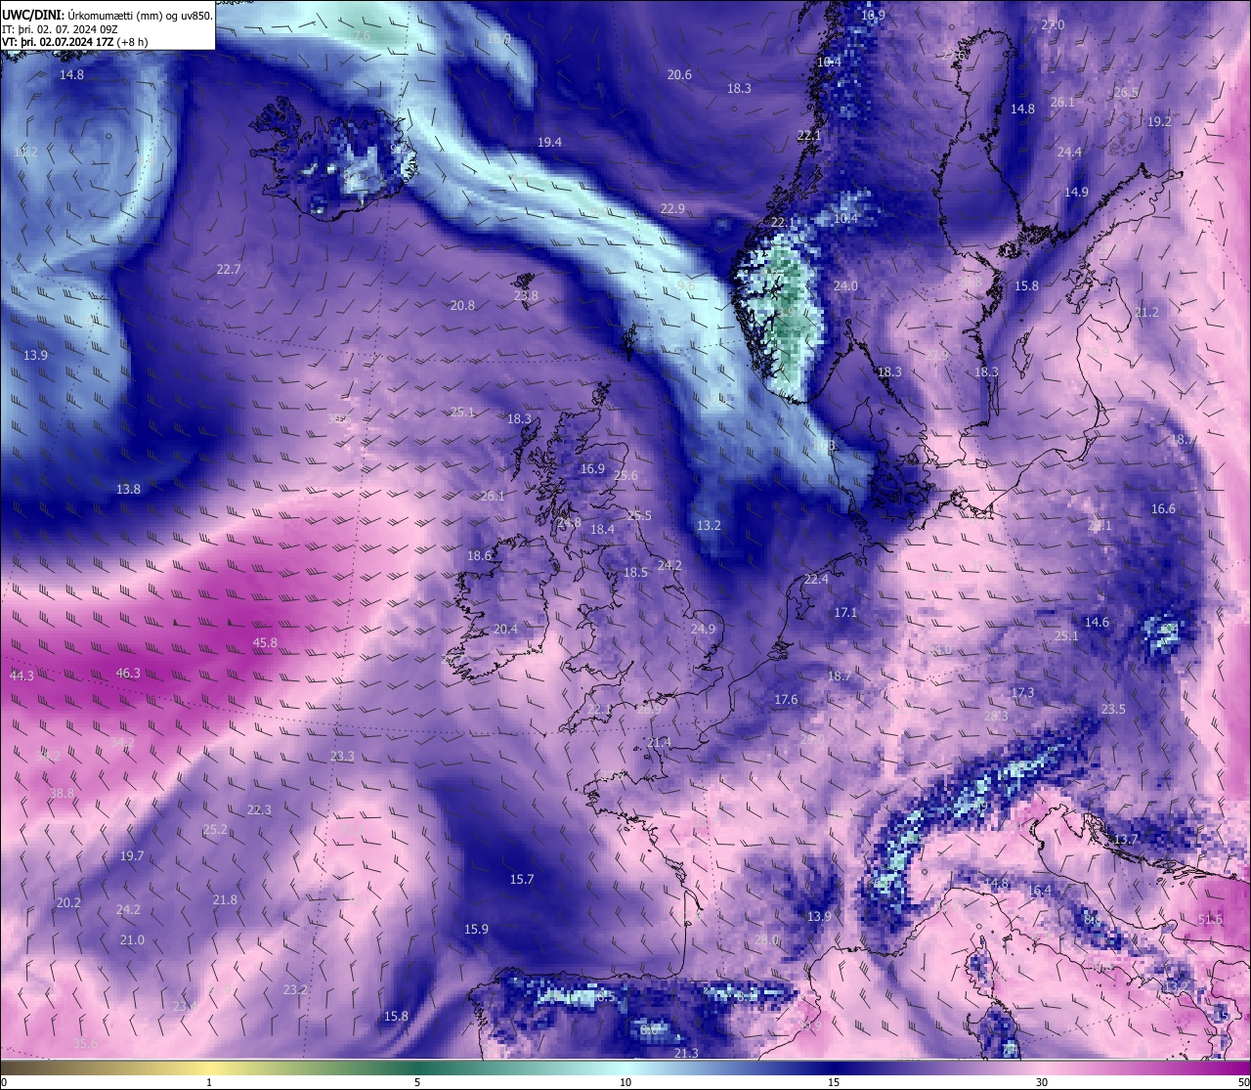Click the 5 label on the colour scale

[x=417, y=1082]
